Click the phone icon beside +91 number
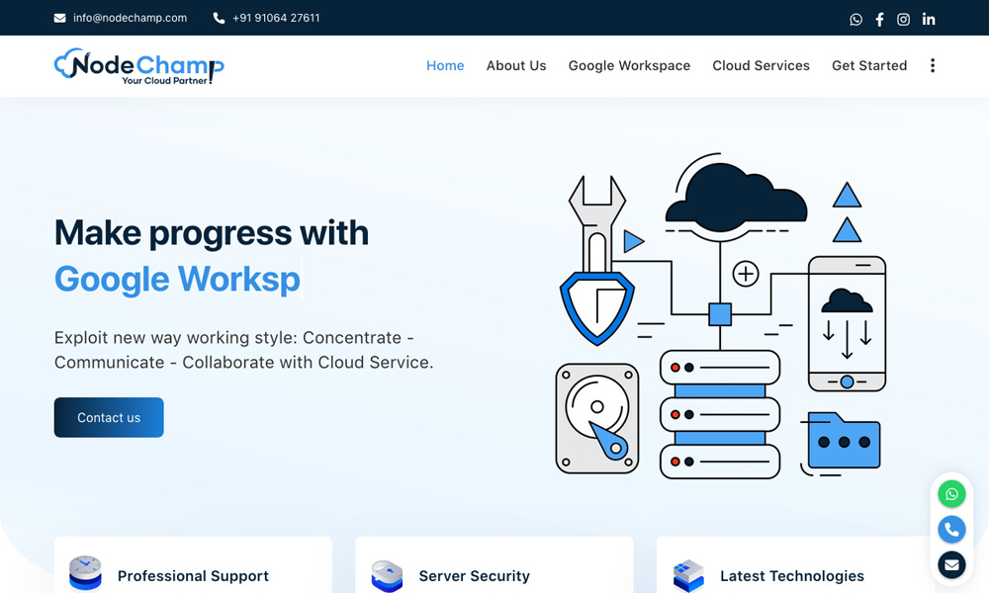The image size is (989, 593). click(220, 18)
